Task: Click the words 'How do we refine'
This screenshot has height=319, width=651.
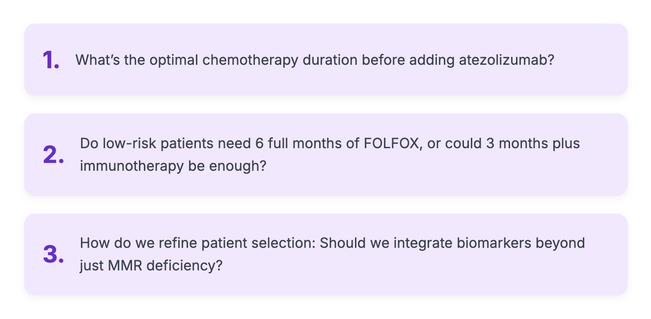Action: (133, 243)
